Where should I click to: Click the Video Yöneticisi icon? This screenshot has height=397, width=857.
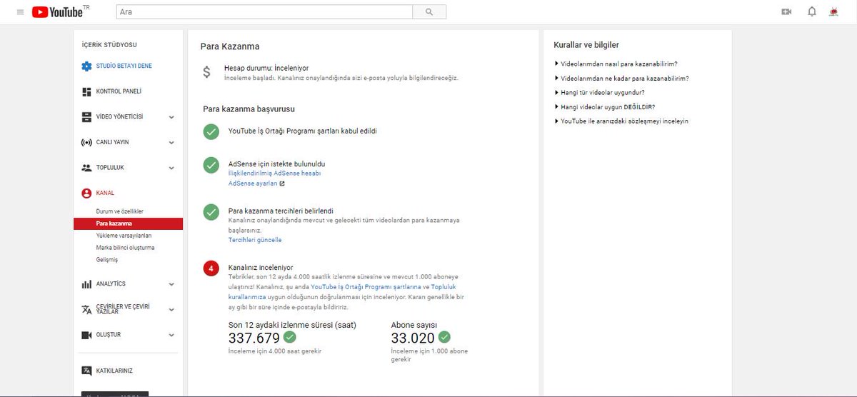(86, 116)
